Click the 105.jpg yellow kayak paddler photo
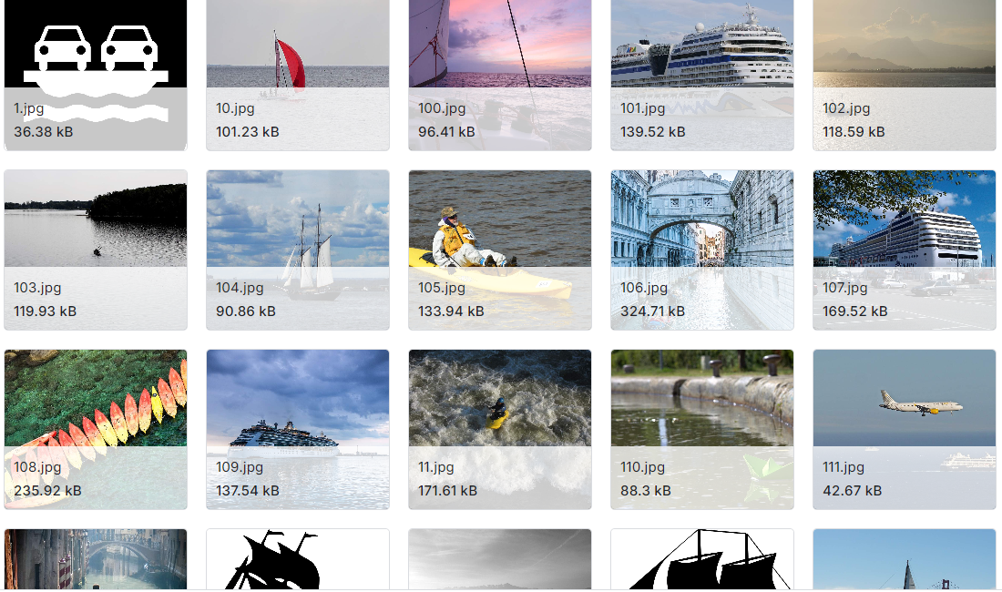The width and height of the screenshot is (1002, 592). coord(500,250)
